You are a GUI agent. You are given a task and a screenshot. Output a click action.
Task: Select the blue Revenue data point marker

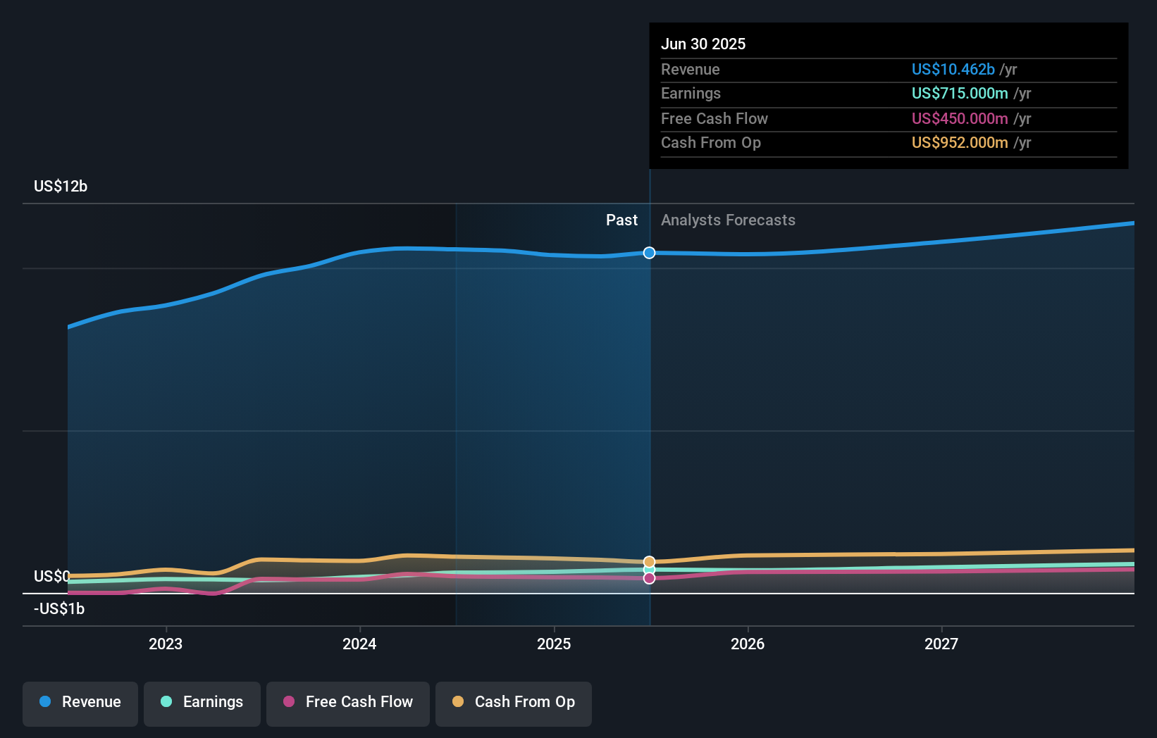point(650,253)
